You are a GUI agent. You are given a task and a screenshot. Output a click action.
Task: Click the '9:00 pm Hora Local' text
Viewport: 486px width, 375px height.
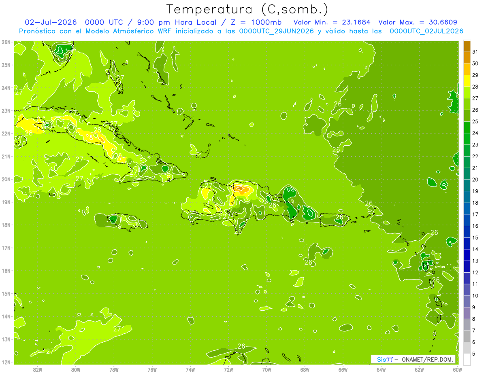176,22
